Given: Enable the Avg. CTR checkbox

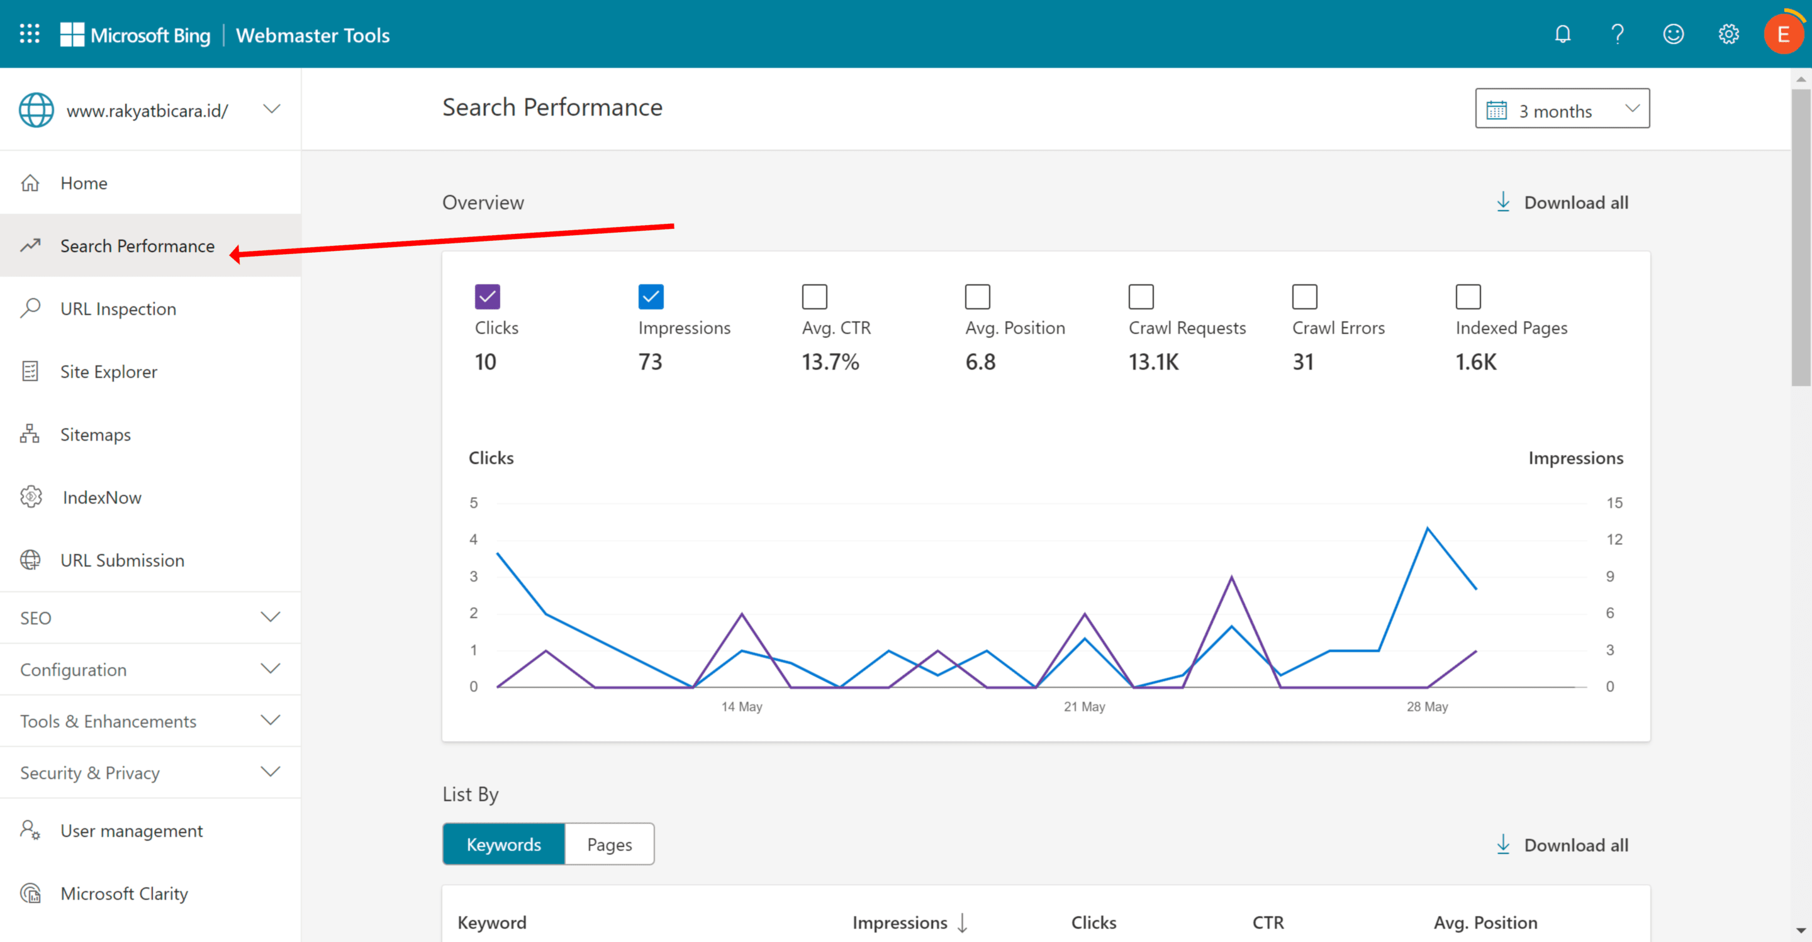Looking at the screenshot, I should coord(814,296).
